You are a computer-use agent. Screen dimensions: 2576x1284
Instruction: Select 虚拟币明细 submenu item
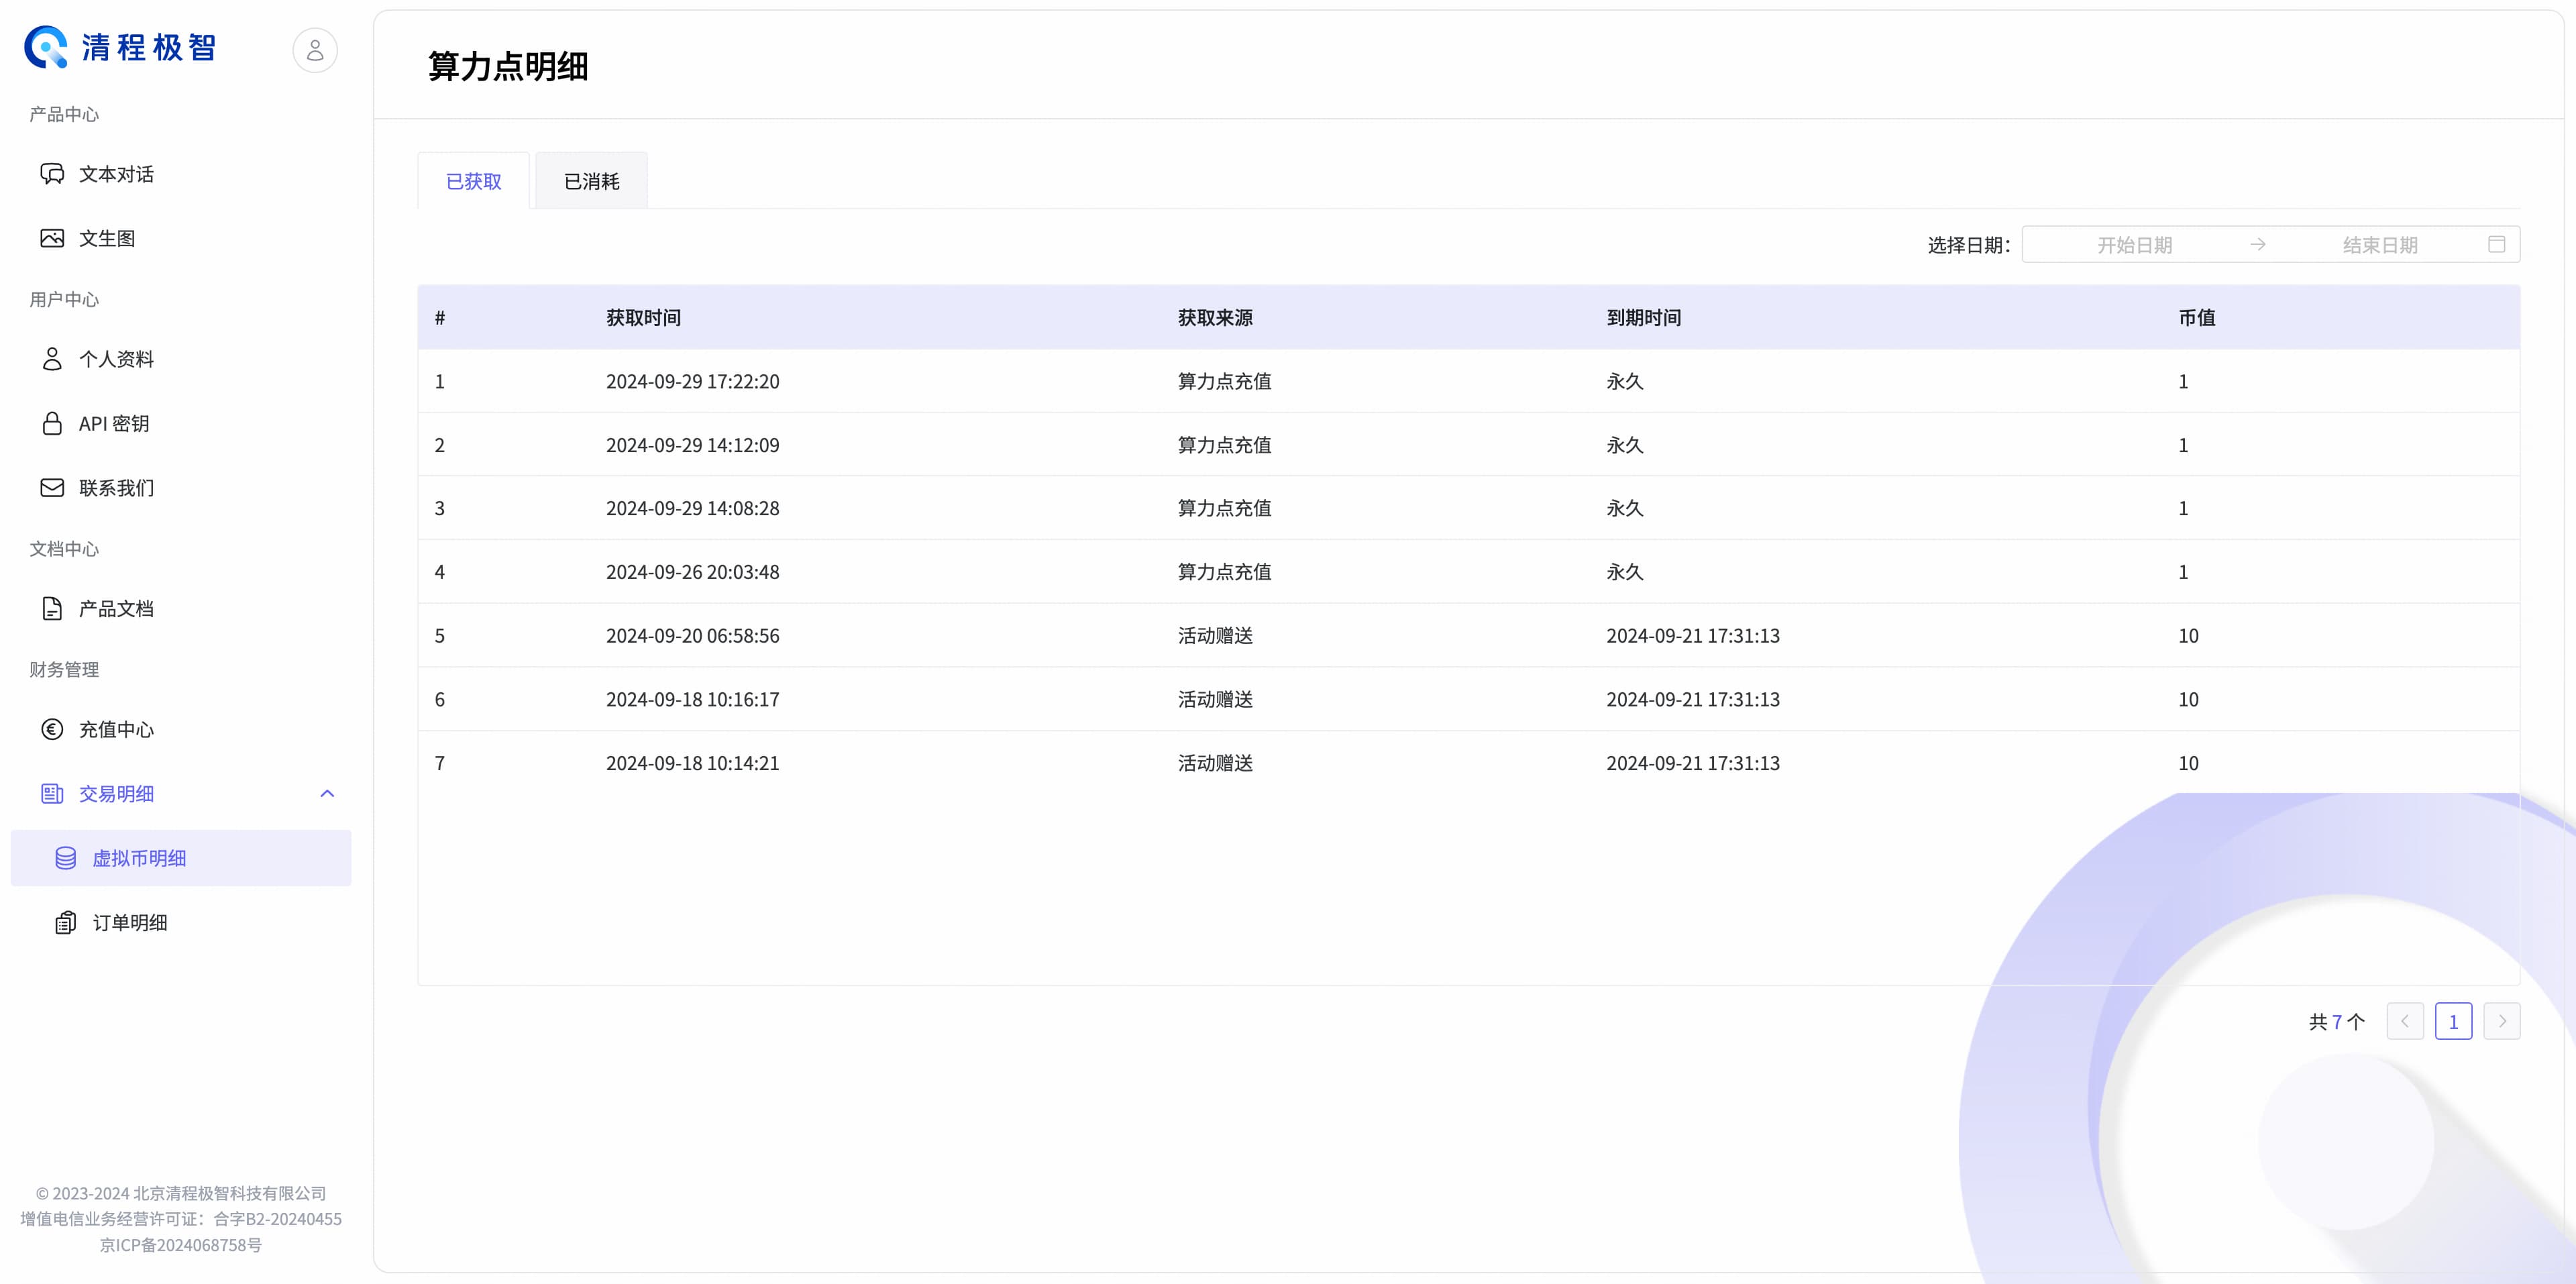pos(139,858)
